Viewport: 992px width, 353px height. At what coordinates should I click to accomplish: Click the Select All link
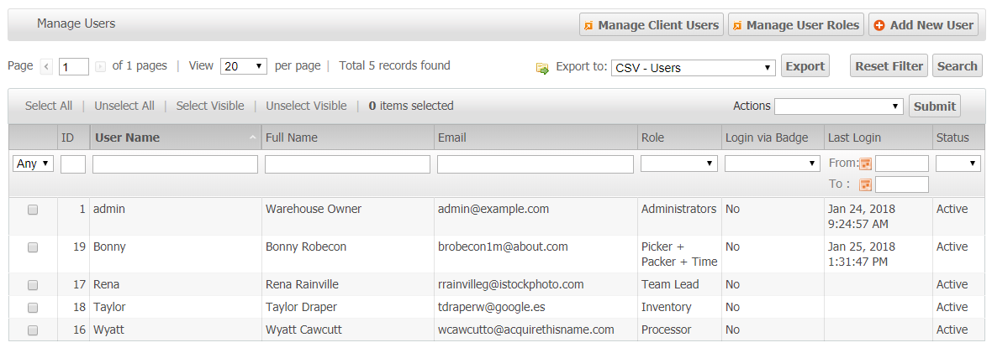[x=48, y=106]
